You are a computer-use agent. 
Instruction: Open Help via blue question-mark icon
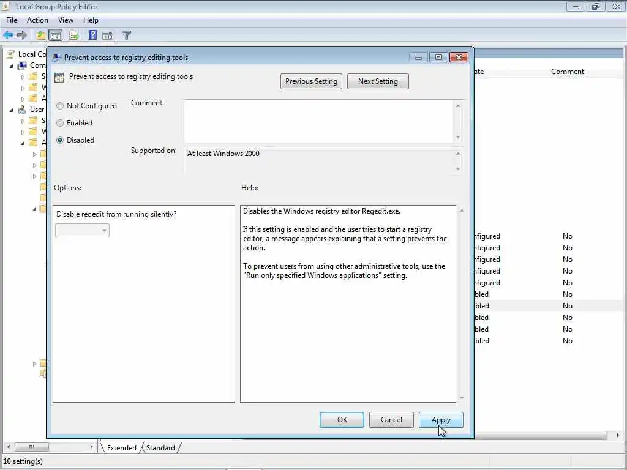coord(93,35)
